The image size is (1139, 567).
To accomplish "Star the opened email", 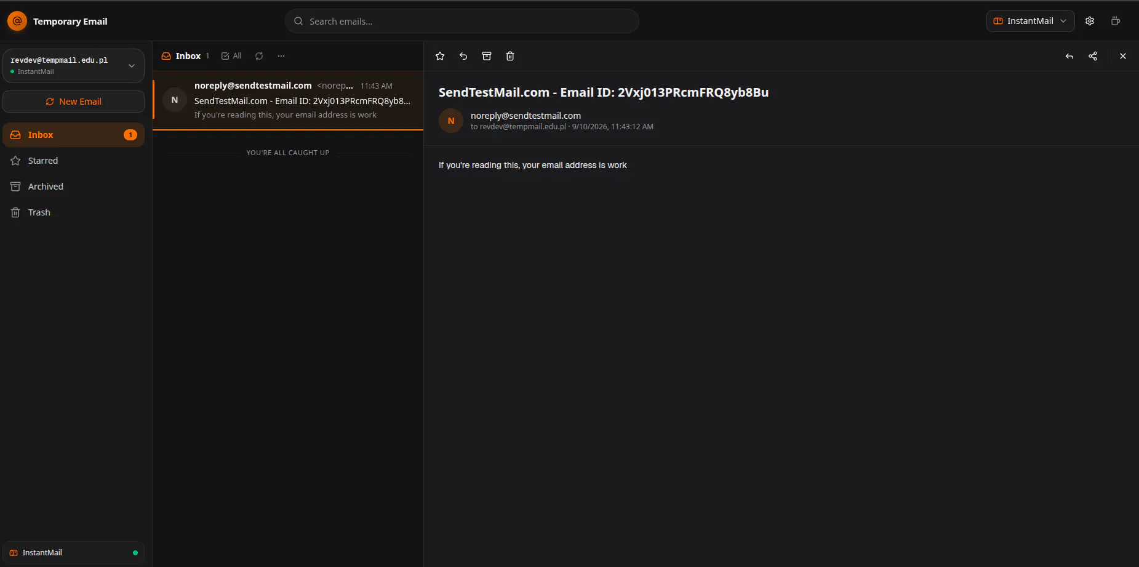I will (440, 56).
